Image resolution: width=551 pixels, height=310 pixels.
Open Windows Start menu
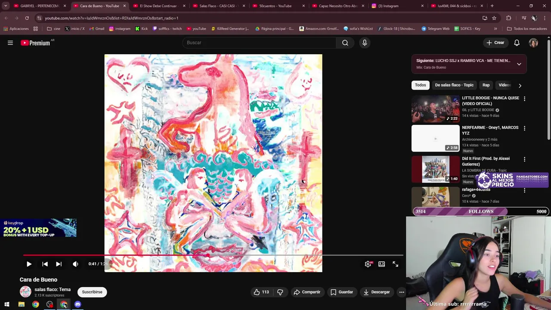pyautogui.click(x=7, y=304)
